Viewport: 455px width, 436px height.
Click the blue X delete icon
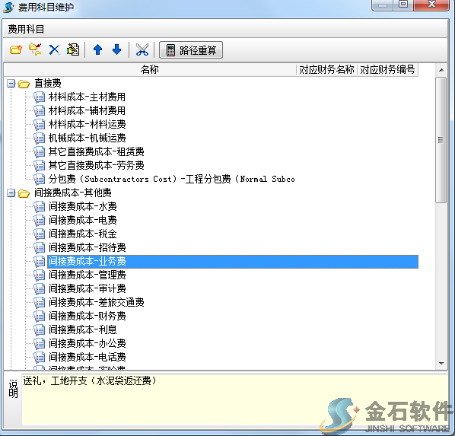54,50
